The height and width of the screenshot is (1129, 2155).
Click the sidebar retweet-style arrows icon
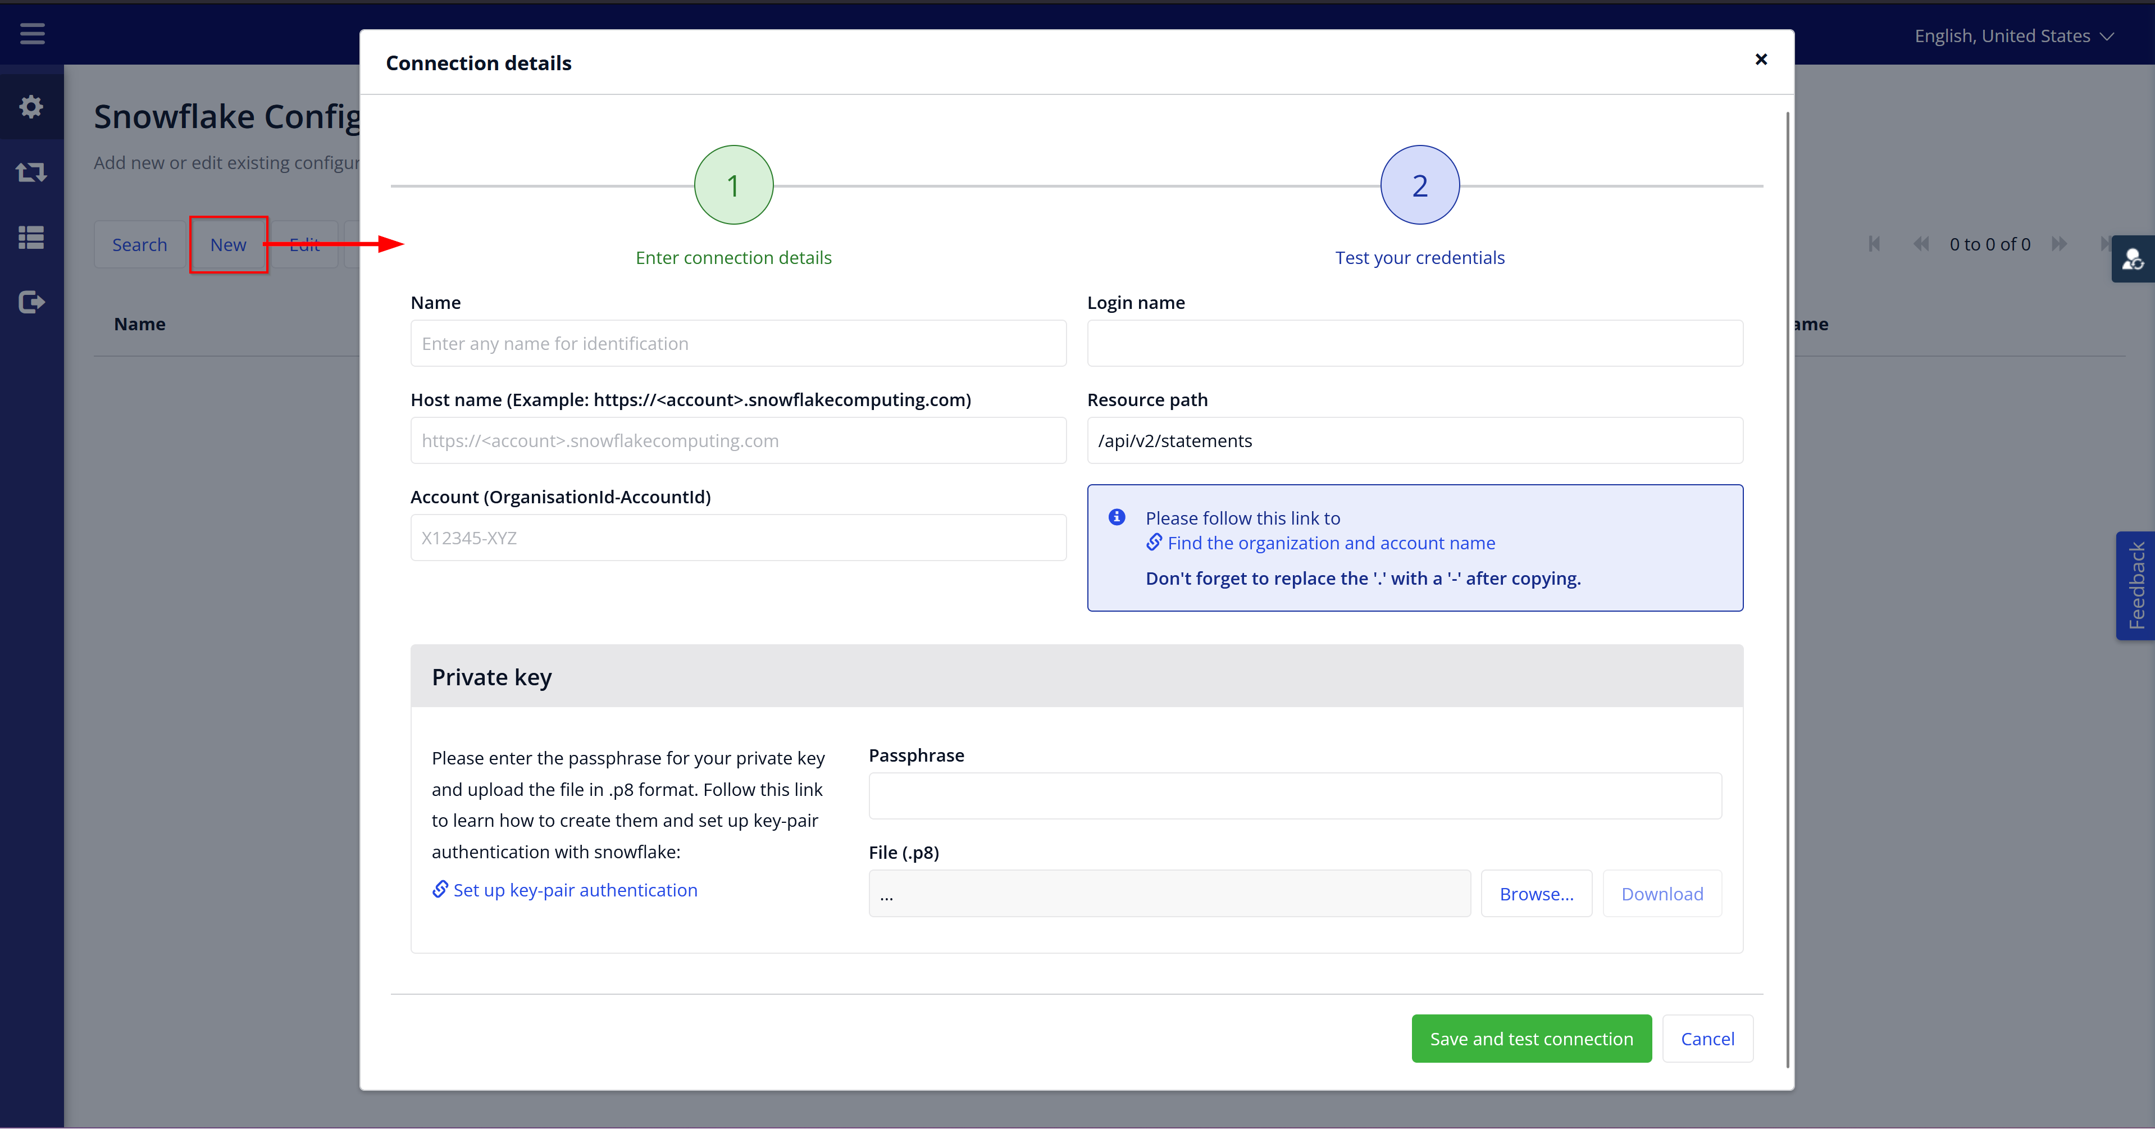tap(32, 172)
